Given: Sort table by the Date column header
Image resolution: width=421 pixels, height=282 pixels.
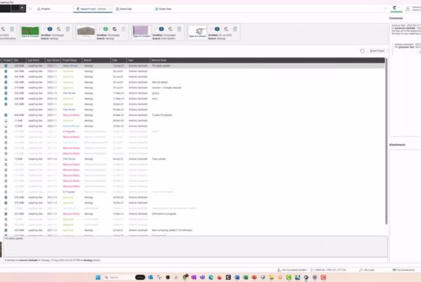Looking at the screenshot, I should (x=114, y=60).
